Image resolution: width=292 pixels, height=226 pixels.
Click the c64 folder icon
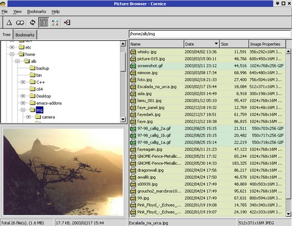pos(32,89)
